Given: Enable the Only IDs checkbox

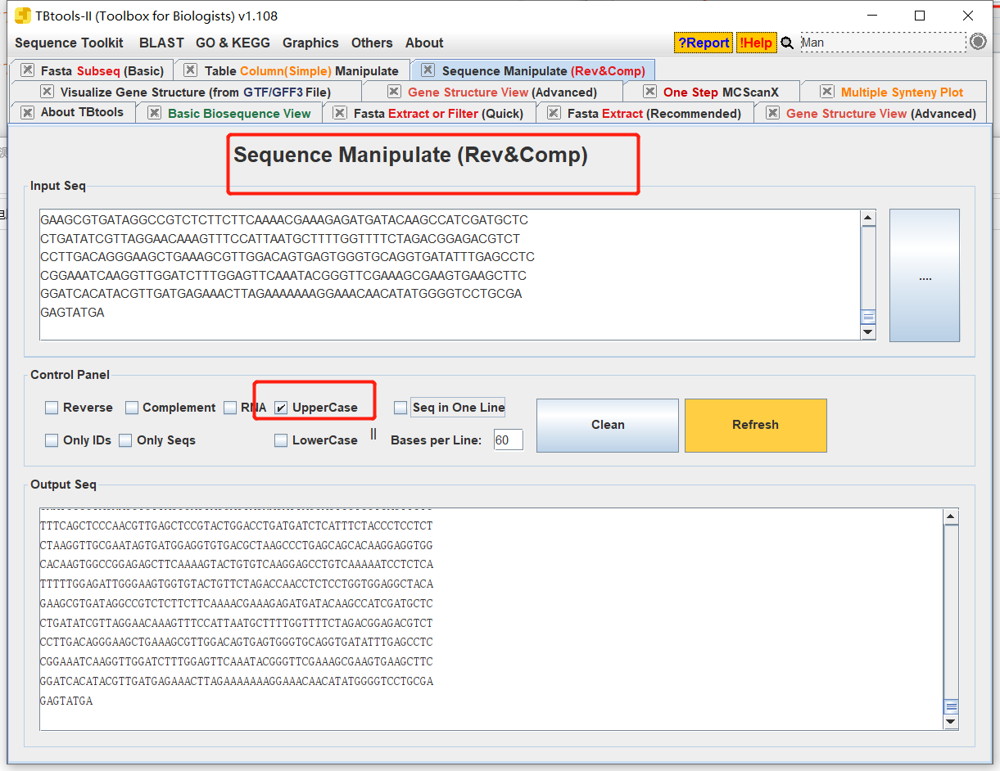Looking at the screenshot, I should coord(52,440).
